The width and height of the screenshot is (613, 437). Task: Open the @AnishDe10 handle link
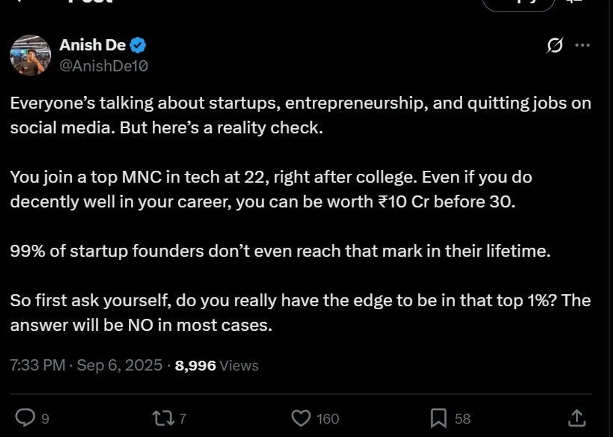(104, 65)
